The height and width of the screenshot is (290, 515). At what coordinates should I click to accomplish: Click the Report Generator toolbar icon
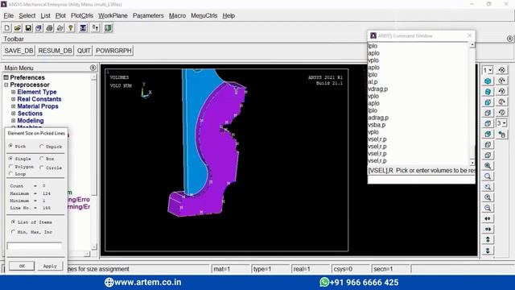[x=60, y=28]
